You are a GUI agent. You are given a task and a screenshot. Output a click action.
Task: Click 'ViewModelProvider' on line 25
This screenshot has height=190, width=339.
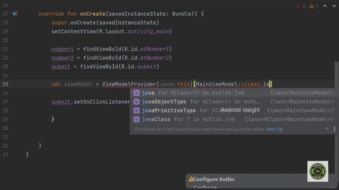pyautogui.click(x=129, y=84)
